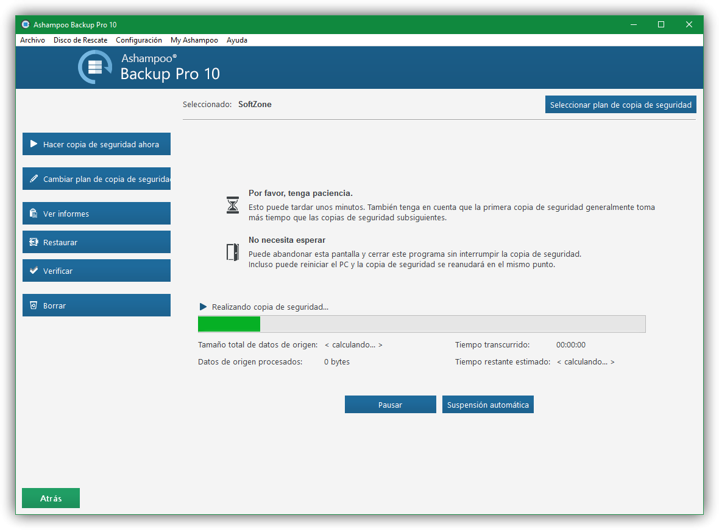Click the restore icon beside Restaurar
Viewport: 719px width, 530px height.
[x=34, y=242]
